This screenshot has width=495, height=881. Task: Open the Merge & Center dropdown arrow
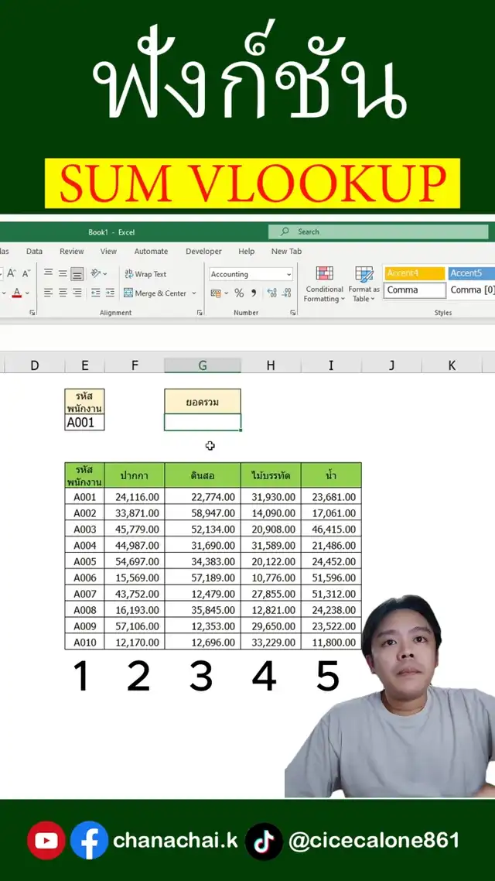click(x=194, y=293)
